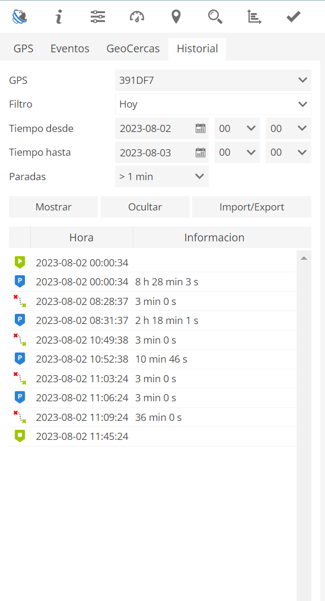Select the map pin marker icon

click(176, 17)
